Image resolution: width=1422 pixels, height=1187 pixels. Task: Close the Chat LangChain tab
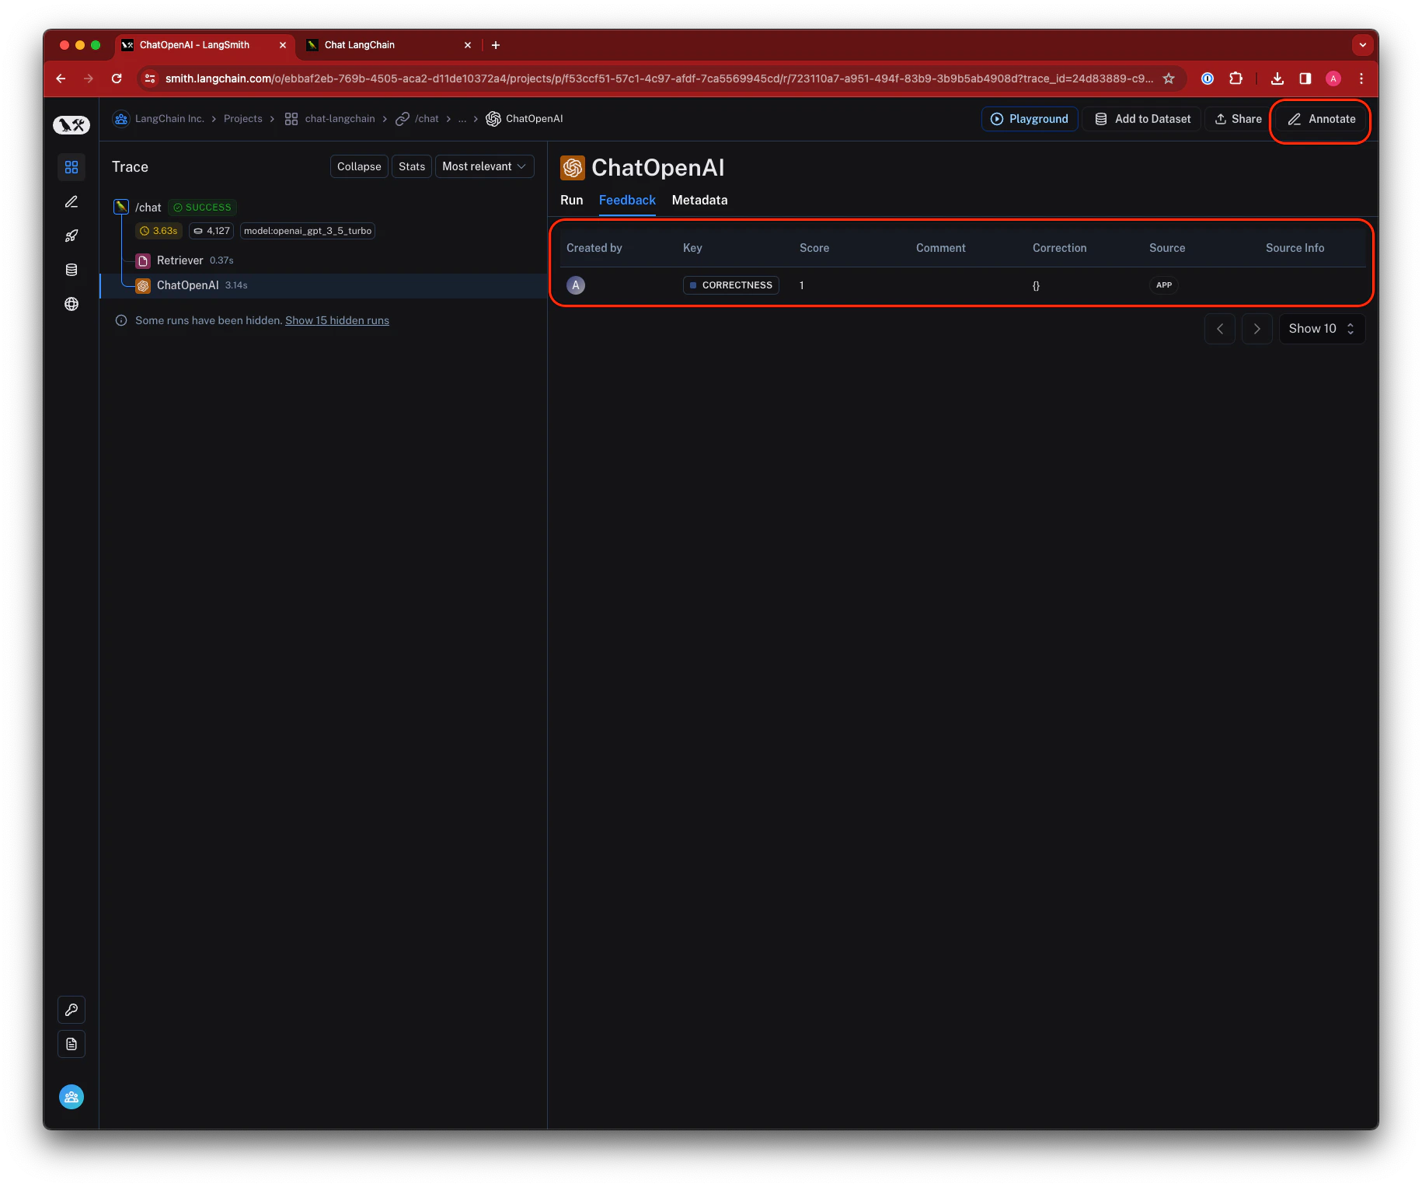468,45
